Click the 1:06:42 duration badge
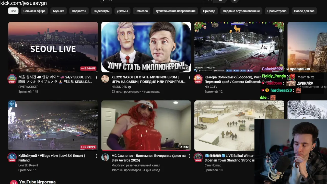The height and width of the screenshot is (184, 327). (184, 68)
